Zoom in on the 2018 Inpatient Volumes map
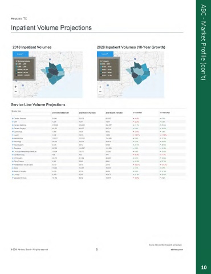 tap(15, 87)
